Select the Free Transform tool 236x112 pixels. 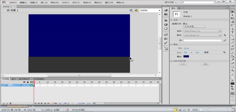pyautogui.click(x=232, y=18)
